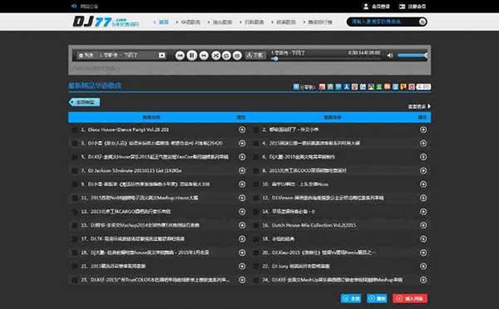Click the blue back tag button

coord(84,102)
